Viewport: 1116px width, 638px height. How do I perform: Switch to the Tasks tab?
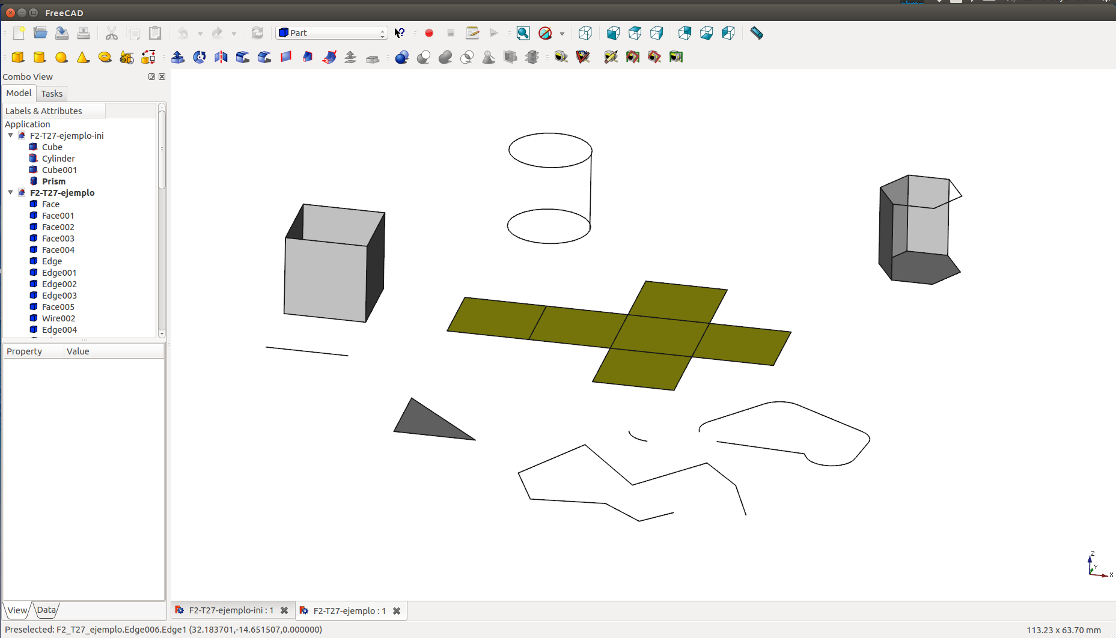coord(52,94)
